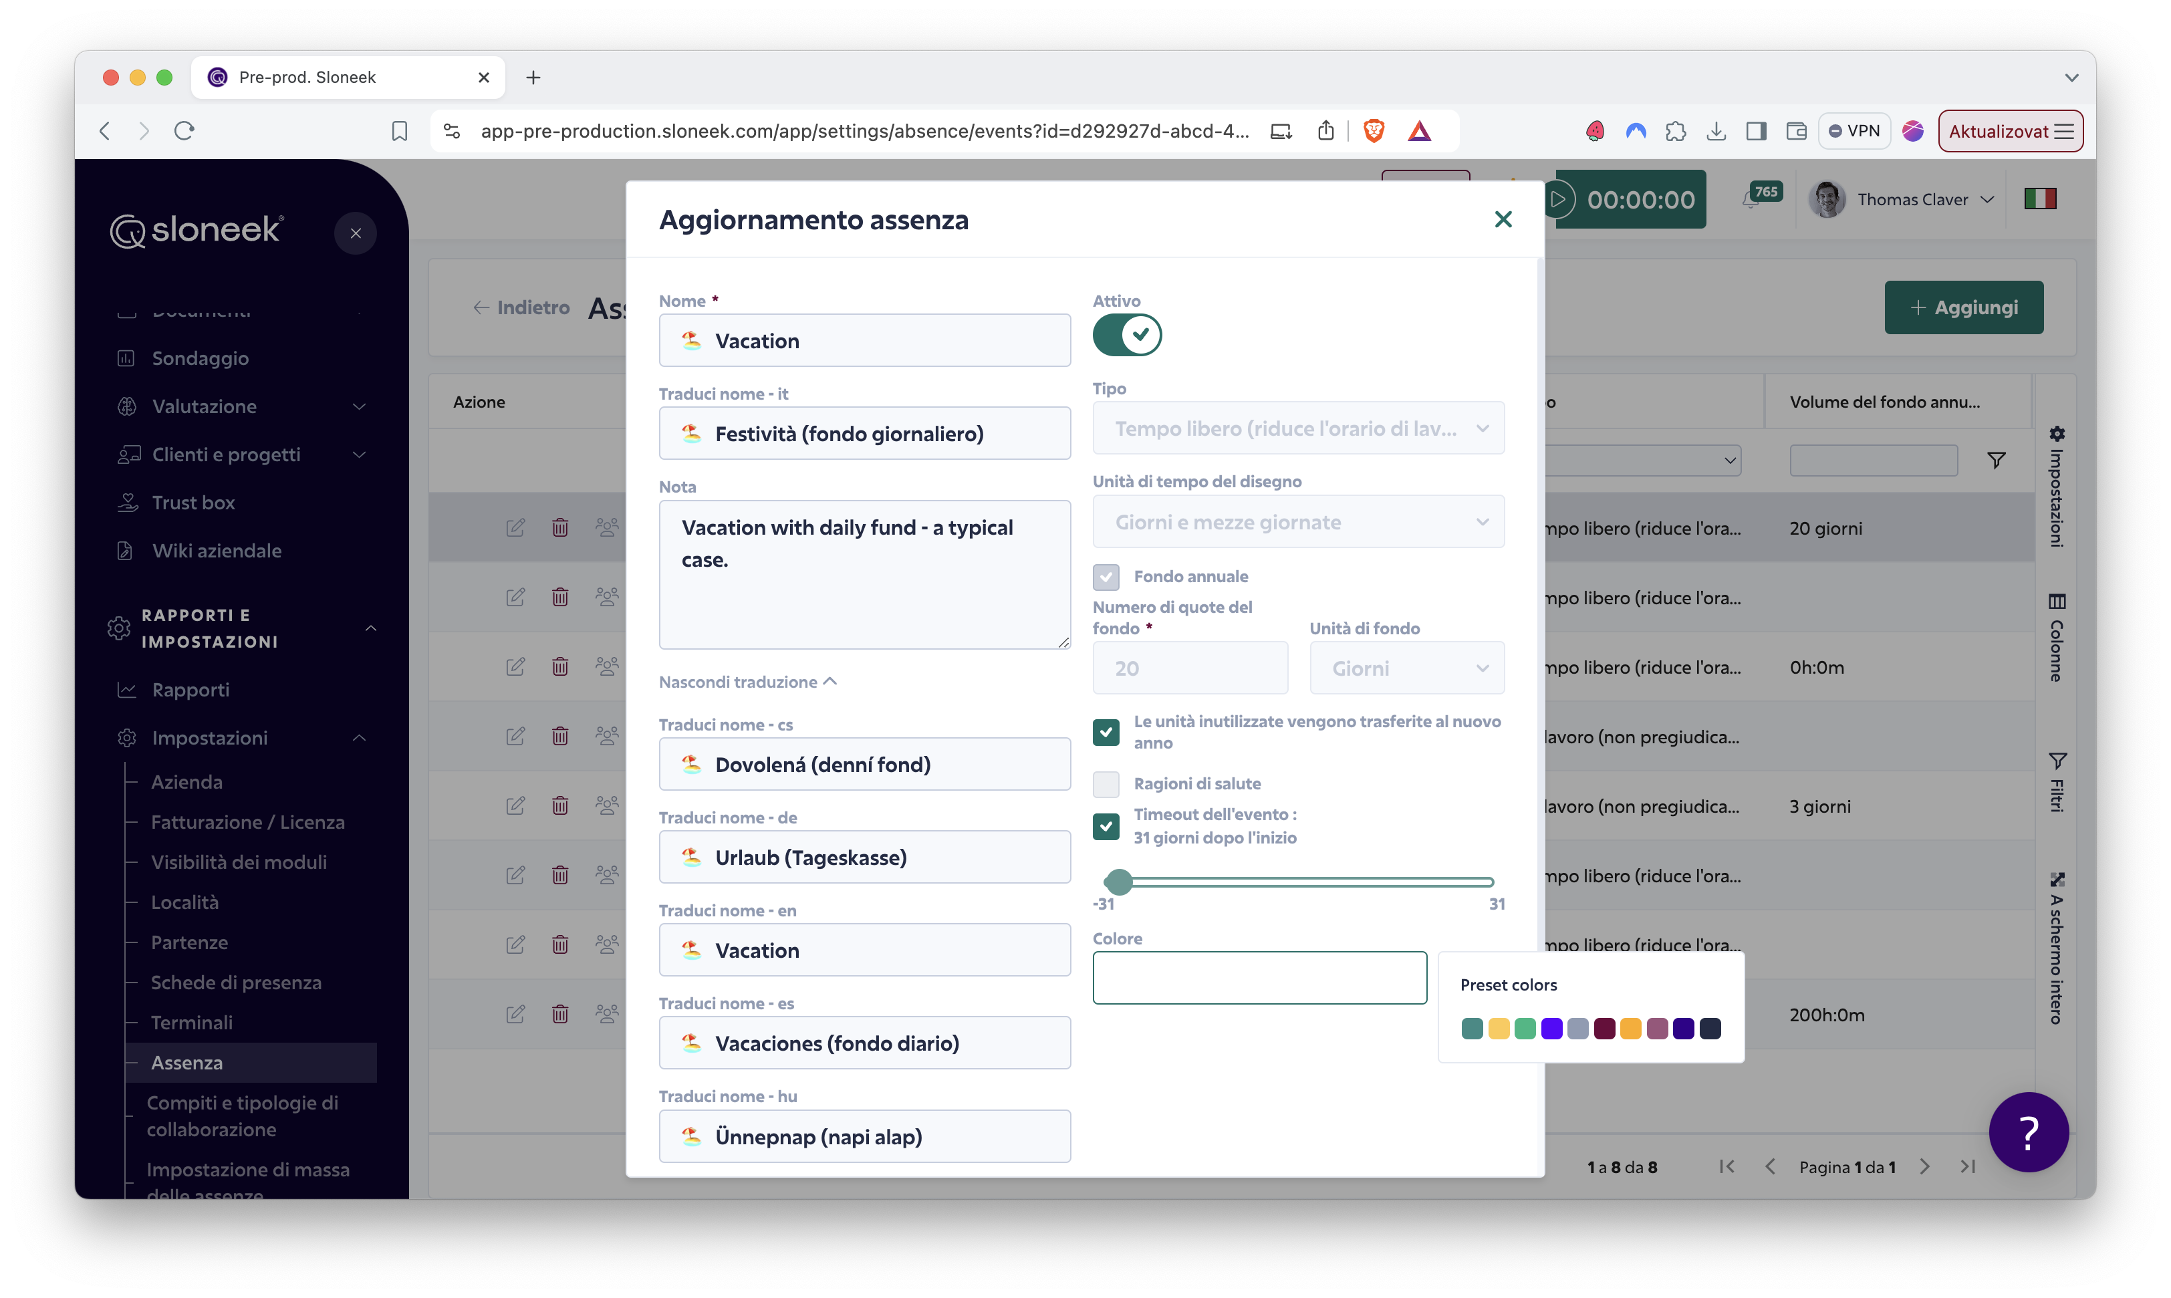Image resolution: width=2171 pixels, height=1298 pixels.
Task: Click the purple help question mark button
Action: (x=2029, y=1132)
